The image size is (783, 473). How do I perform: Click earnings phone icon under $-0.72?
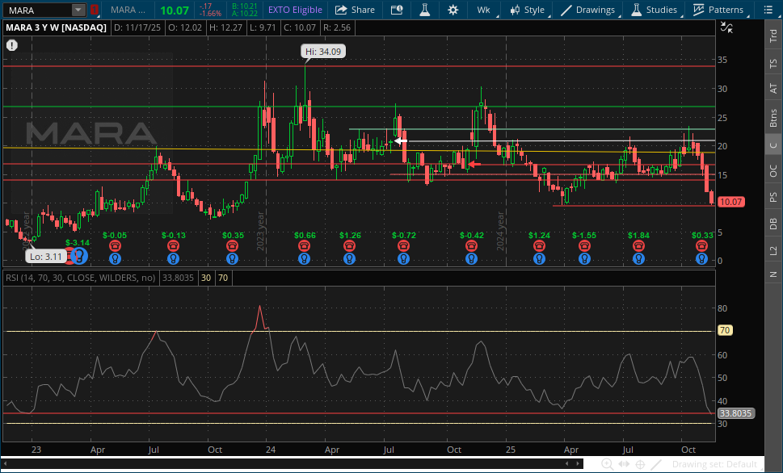pyautogui.click(x=403, y=246)
